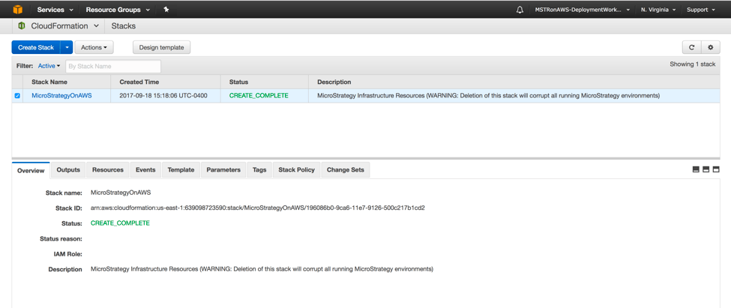Click the AWS cube logo icon
This screenshot has width=731, height=308.
point(17,10)
